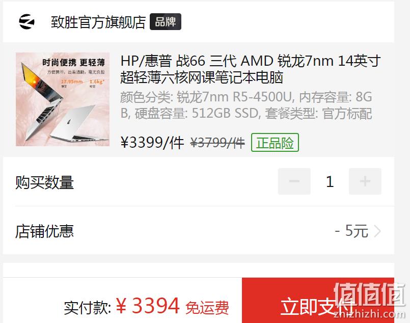This screenshot has height=323, width=410.
Task: Click the ¥3394 actual payment amount
Action: pyautogui.click(x=148, y=306)
